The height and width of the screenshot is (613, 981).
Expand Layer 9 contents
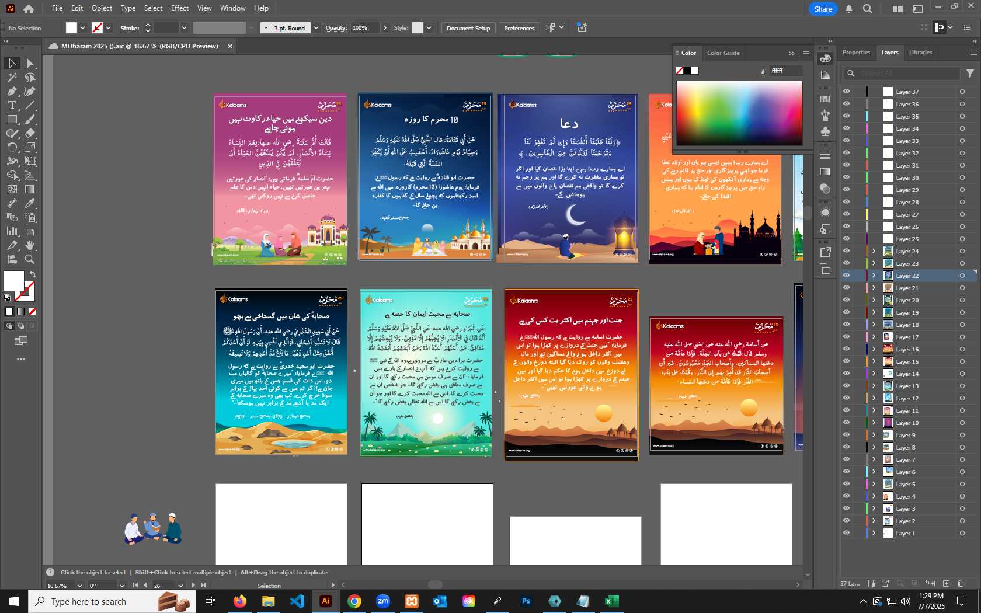tap(874, 435)
